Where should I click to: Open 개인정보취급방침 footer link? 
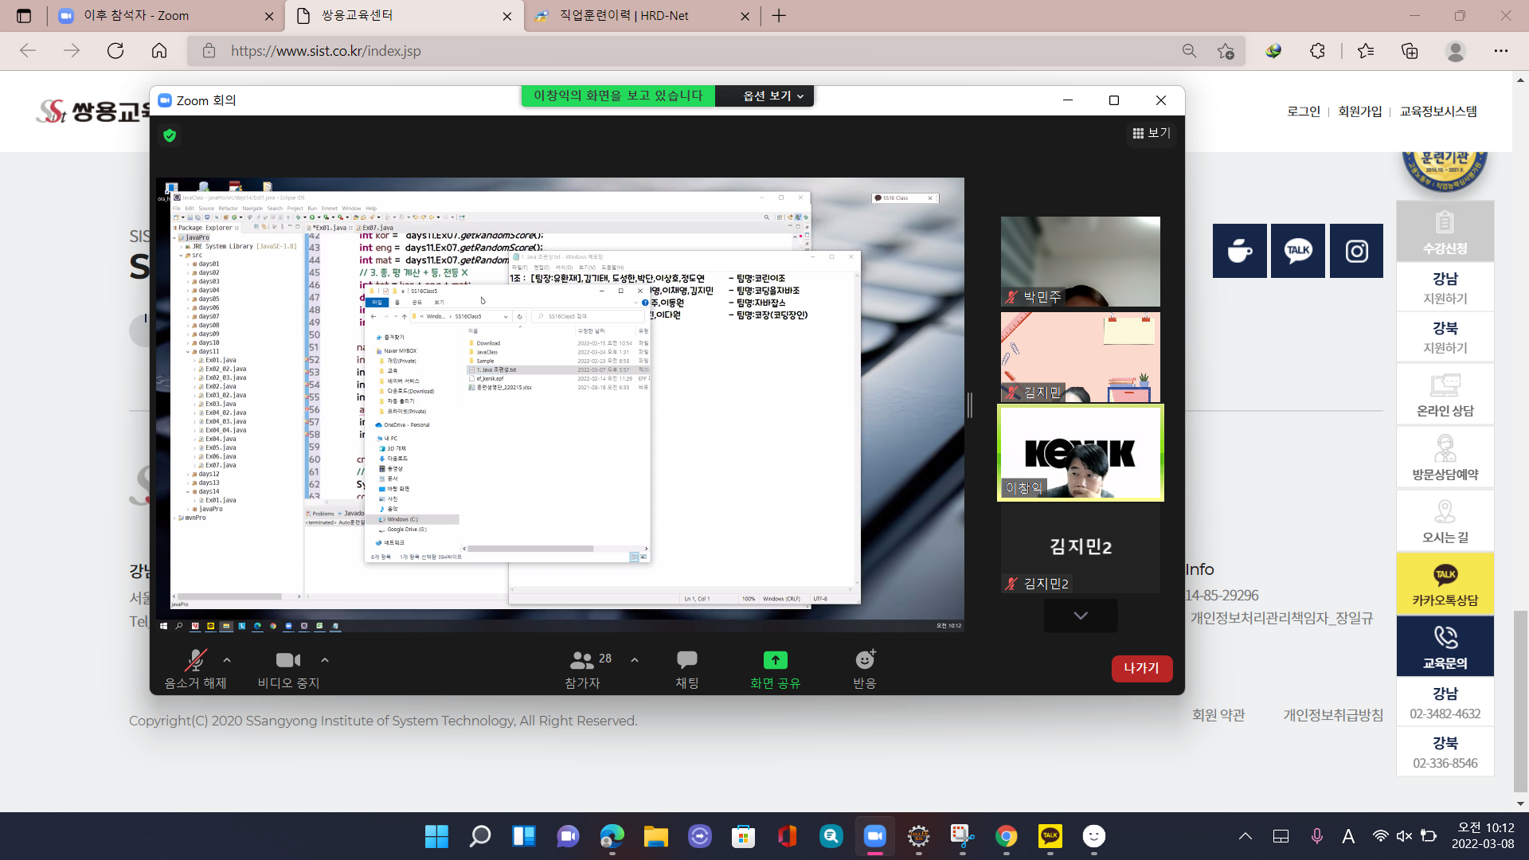[x=1333, y=715]
